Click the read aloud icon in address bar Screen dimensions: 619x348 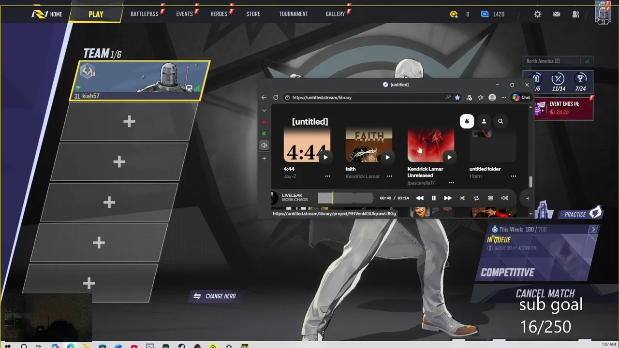(x=448, y=97)
